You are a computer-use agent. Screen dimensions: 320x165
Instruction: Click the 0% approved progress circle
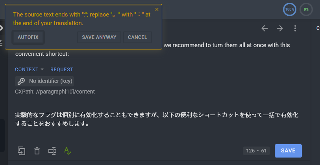(x=306, y=9)
